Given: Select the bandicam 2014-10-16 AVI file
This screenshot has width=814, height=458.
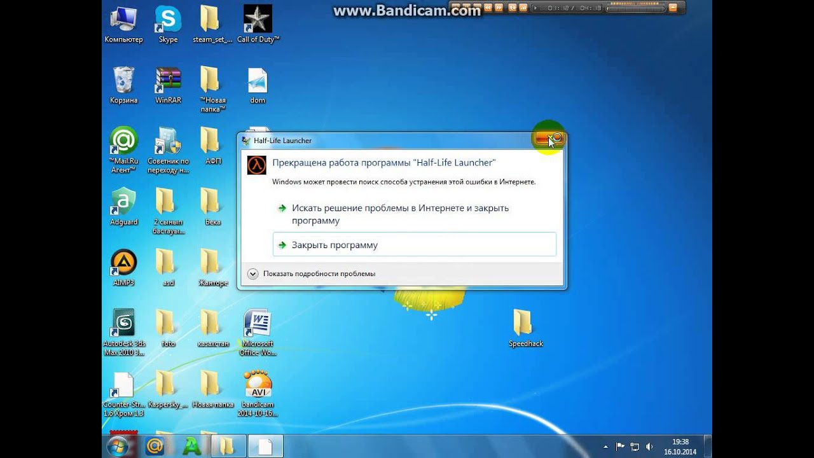Looking at the screenshot, I should click(258, 394).
